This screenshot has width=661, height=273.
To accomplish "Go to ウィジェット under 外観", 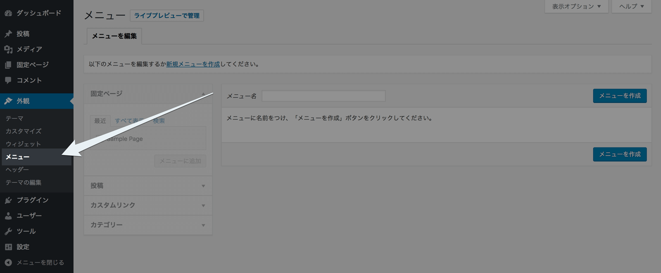I will click(24, 144).
